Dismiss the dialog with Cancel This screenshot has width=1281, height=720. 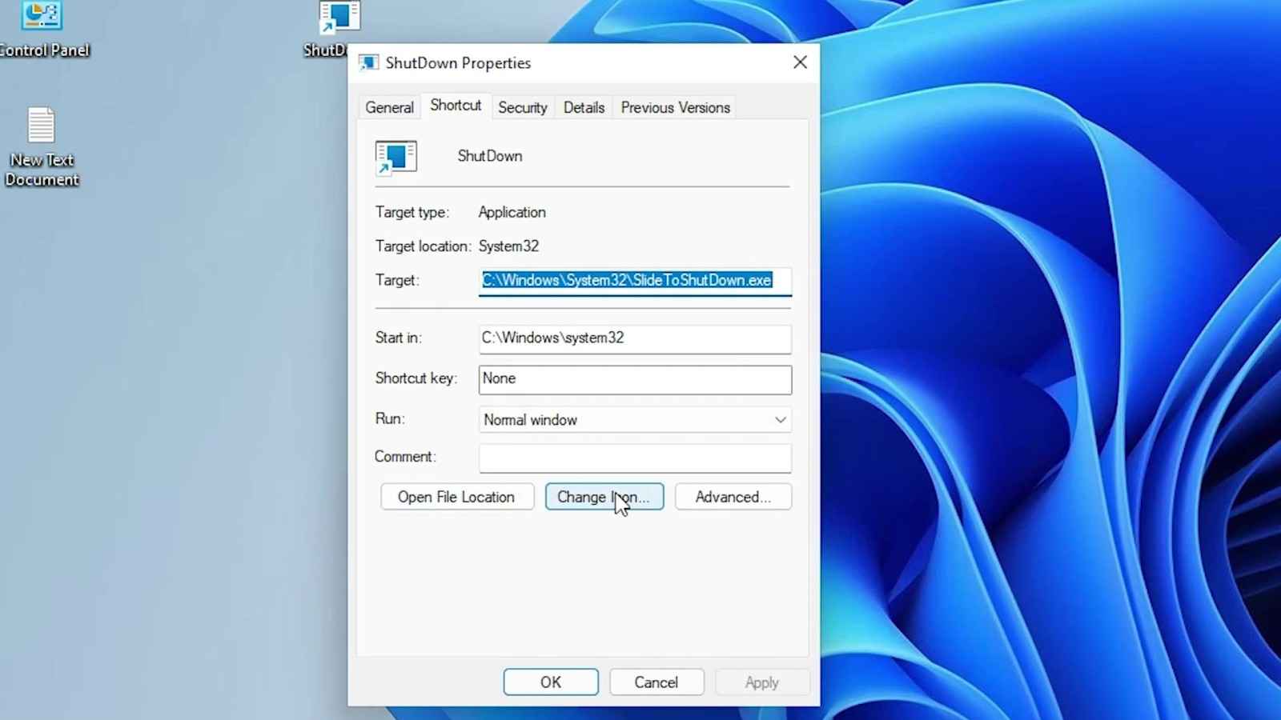point(656,682)
